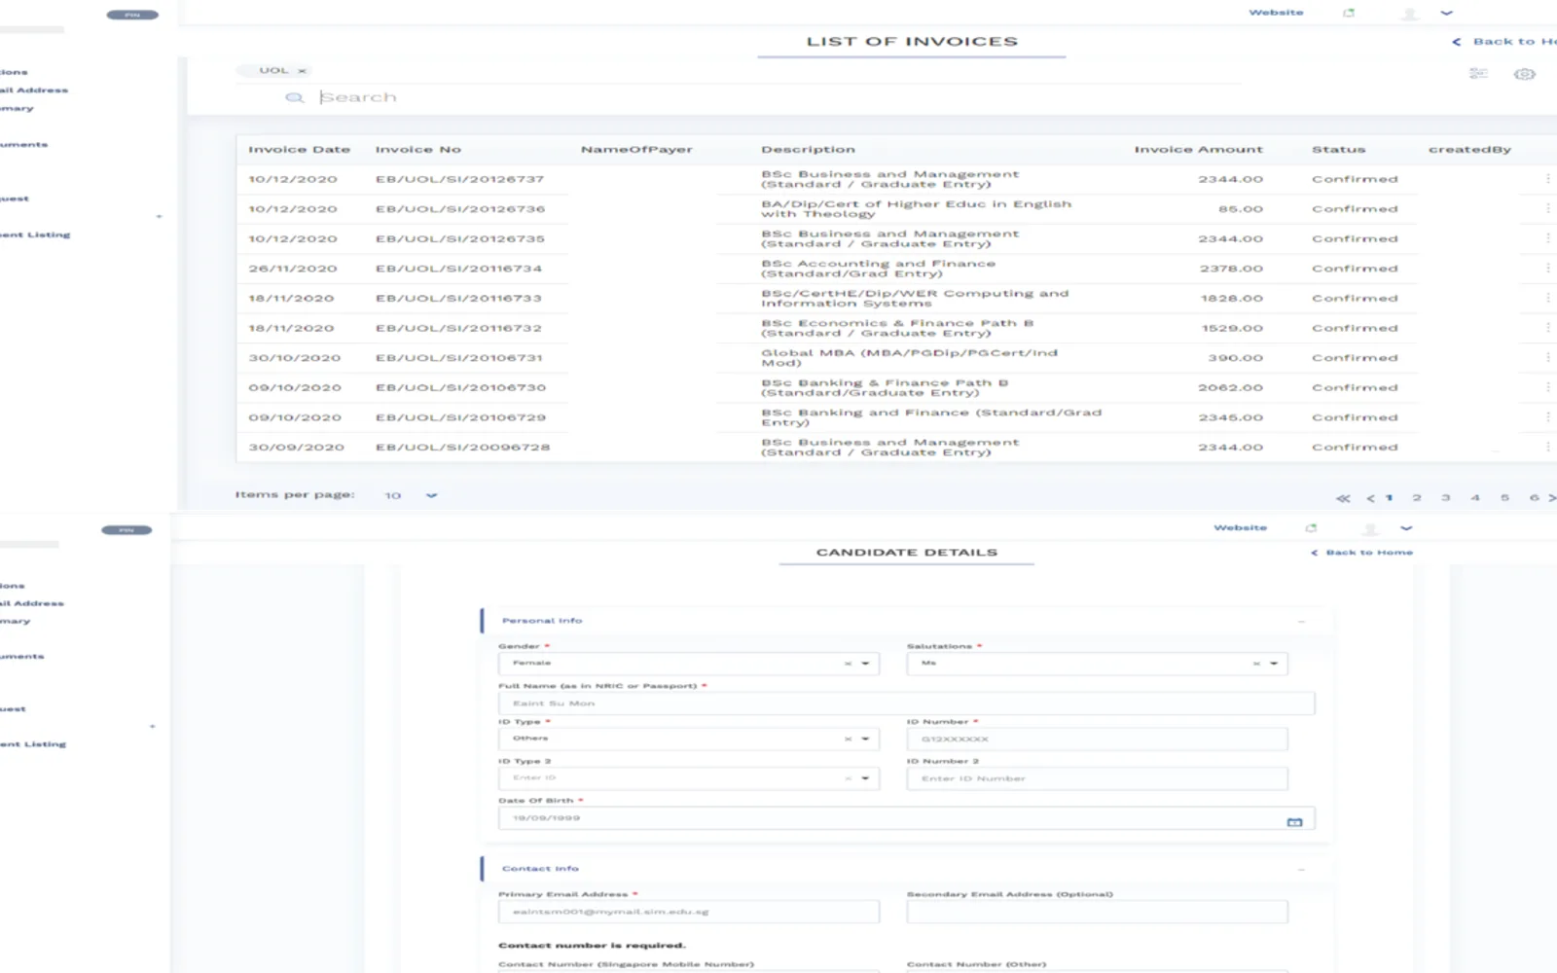Click the user avatar in the invoices header
1557x973 pixels.
1409,14
